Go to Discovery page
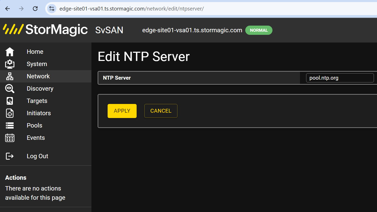The width and height of the screenshot is (377, 212). click(40, 89)
